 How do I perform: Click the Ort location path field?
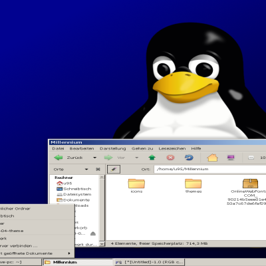(210, 169)
